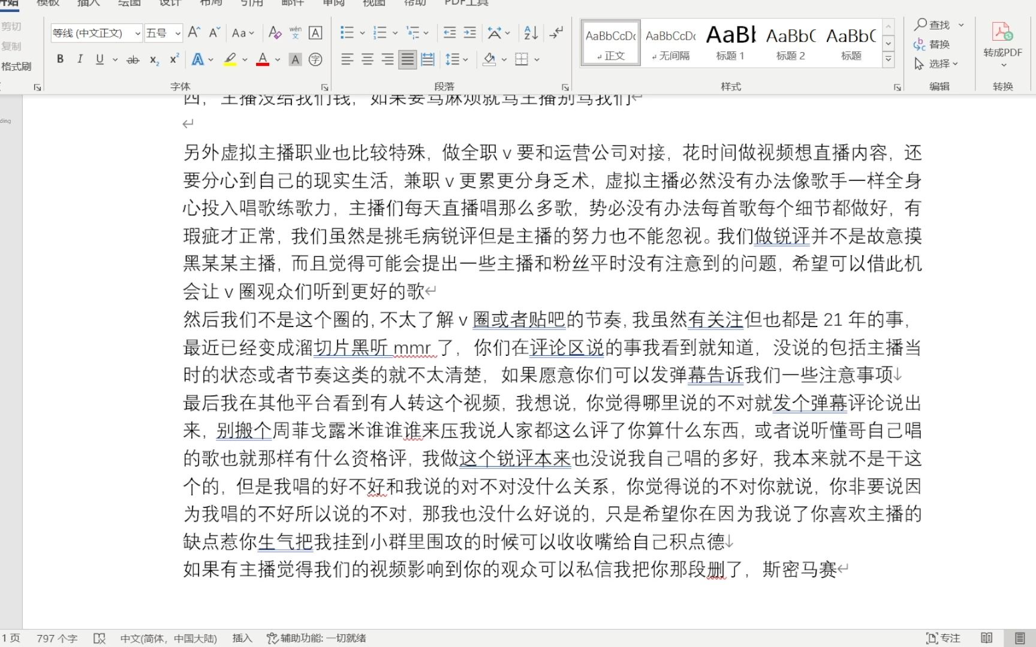Open the 审阅 ribbon tab
Viewport: 1036px width, 647px height.
(333, 3)
